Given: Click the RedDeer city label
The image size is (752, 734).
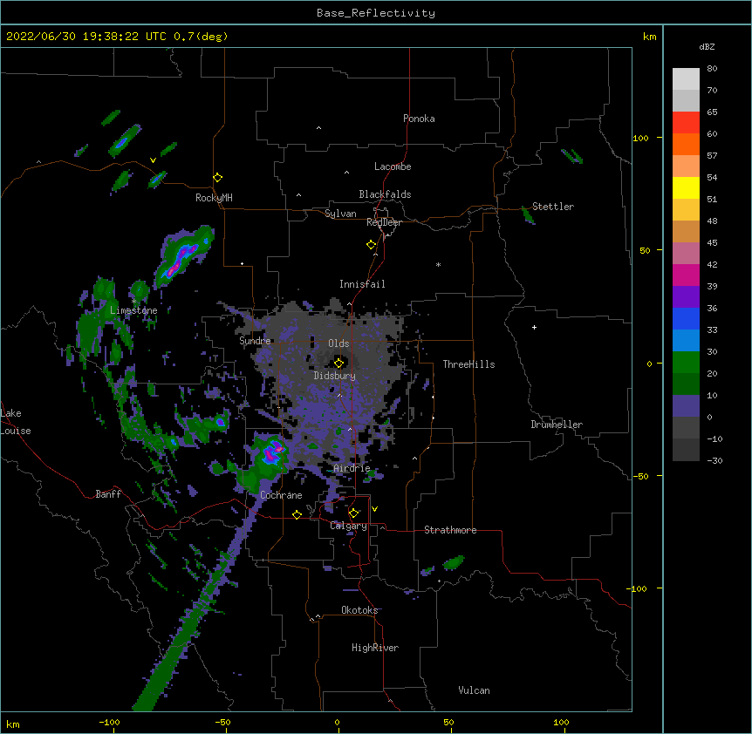Looking at the screenshot, I should tap(384, 222).
